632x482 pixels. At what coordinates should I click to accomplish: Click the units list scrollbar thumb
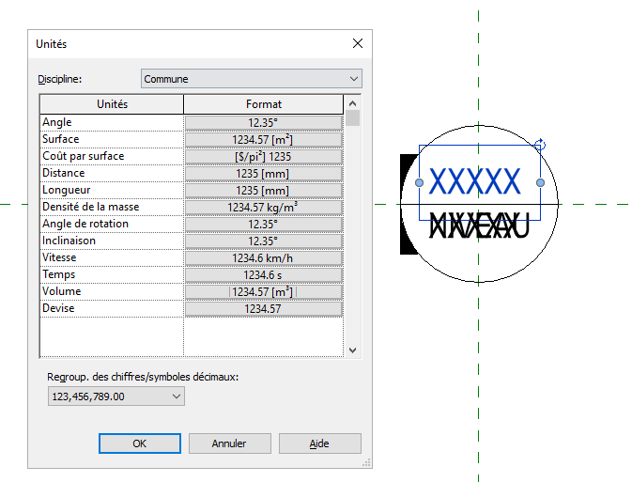[x=353, y=118]
